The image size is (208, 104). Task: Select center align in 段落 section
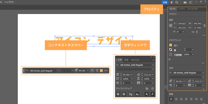[x=176, y=99]
